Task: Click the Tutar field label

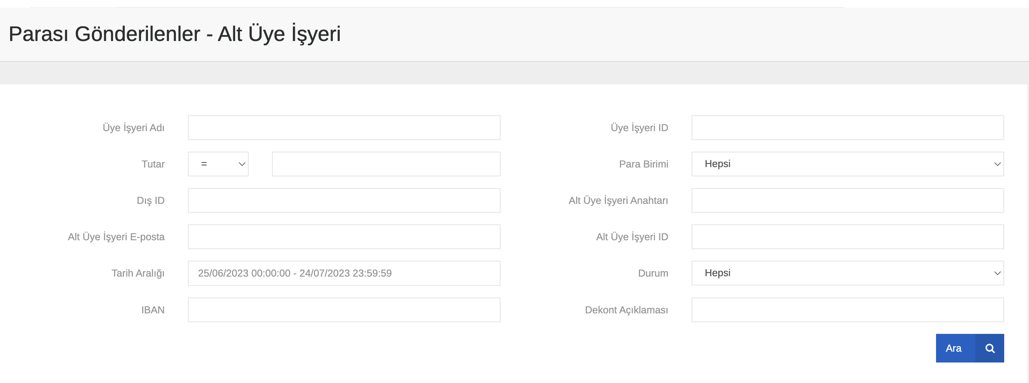Action: pos(153,164)
